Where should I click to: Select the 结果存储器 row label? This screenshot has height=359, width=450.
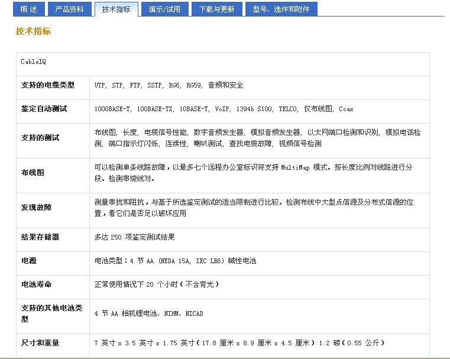40,237
